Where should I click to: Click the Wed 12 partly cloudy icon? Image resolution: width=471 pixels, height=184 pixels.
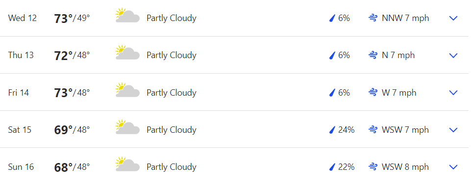[127, 16]
